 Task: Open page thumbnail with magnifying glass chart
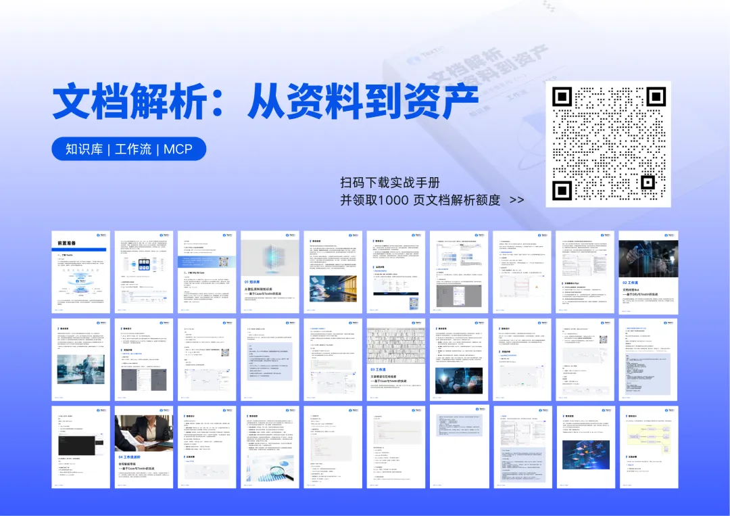click(270, 447)
